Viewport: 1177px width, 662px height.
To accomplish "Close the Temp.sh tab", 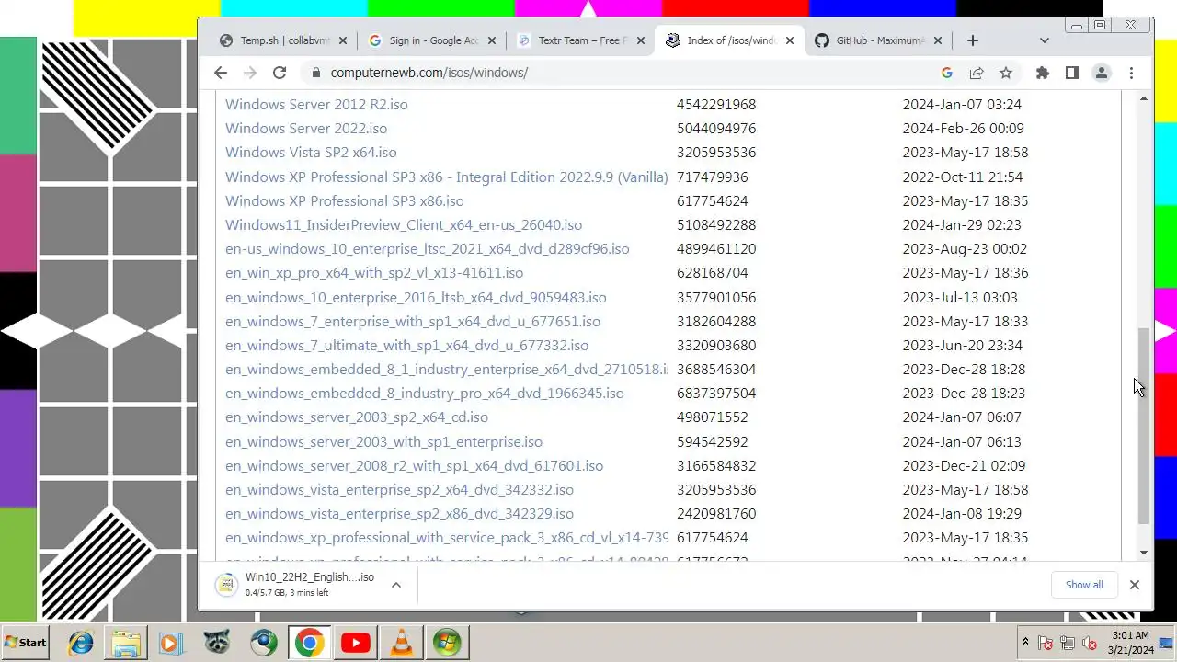I will (343, 40).
